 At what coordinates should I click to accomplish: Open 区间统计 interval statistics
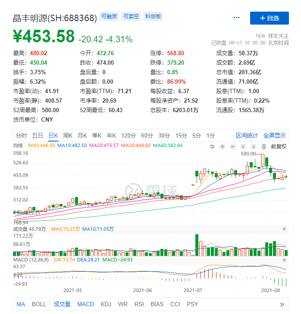(247, 135)
